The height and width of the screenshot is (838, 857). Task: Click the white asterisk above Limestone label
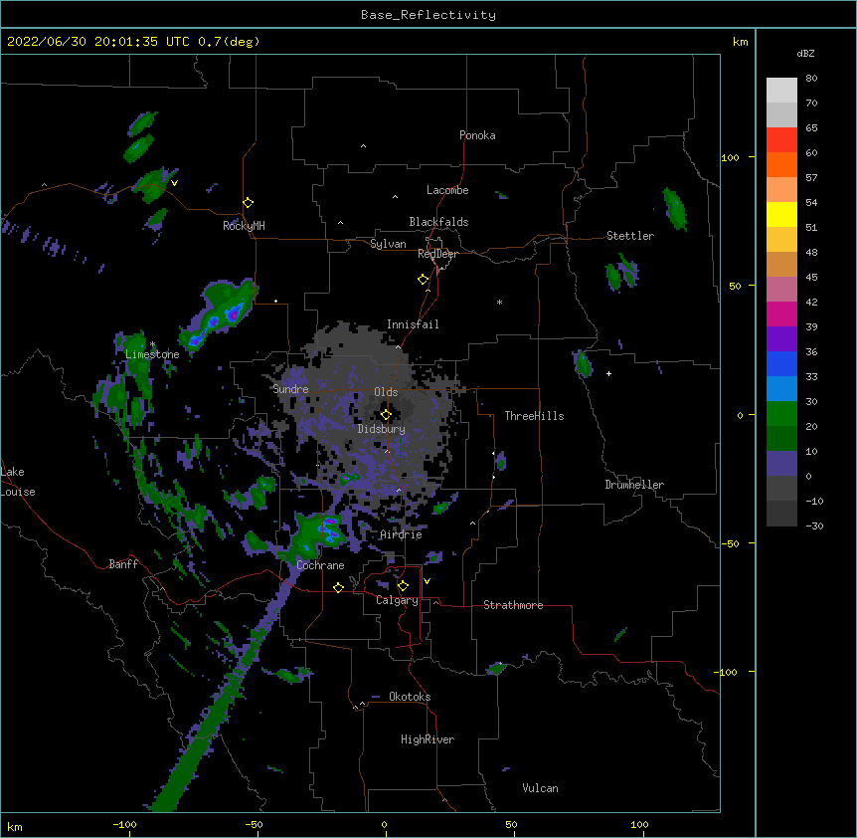[x=153, y=344]
